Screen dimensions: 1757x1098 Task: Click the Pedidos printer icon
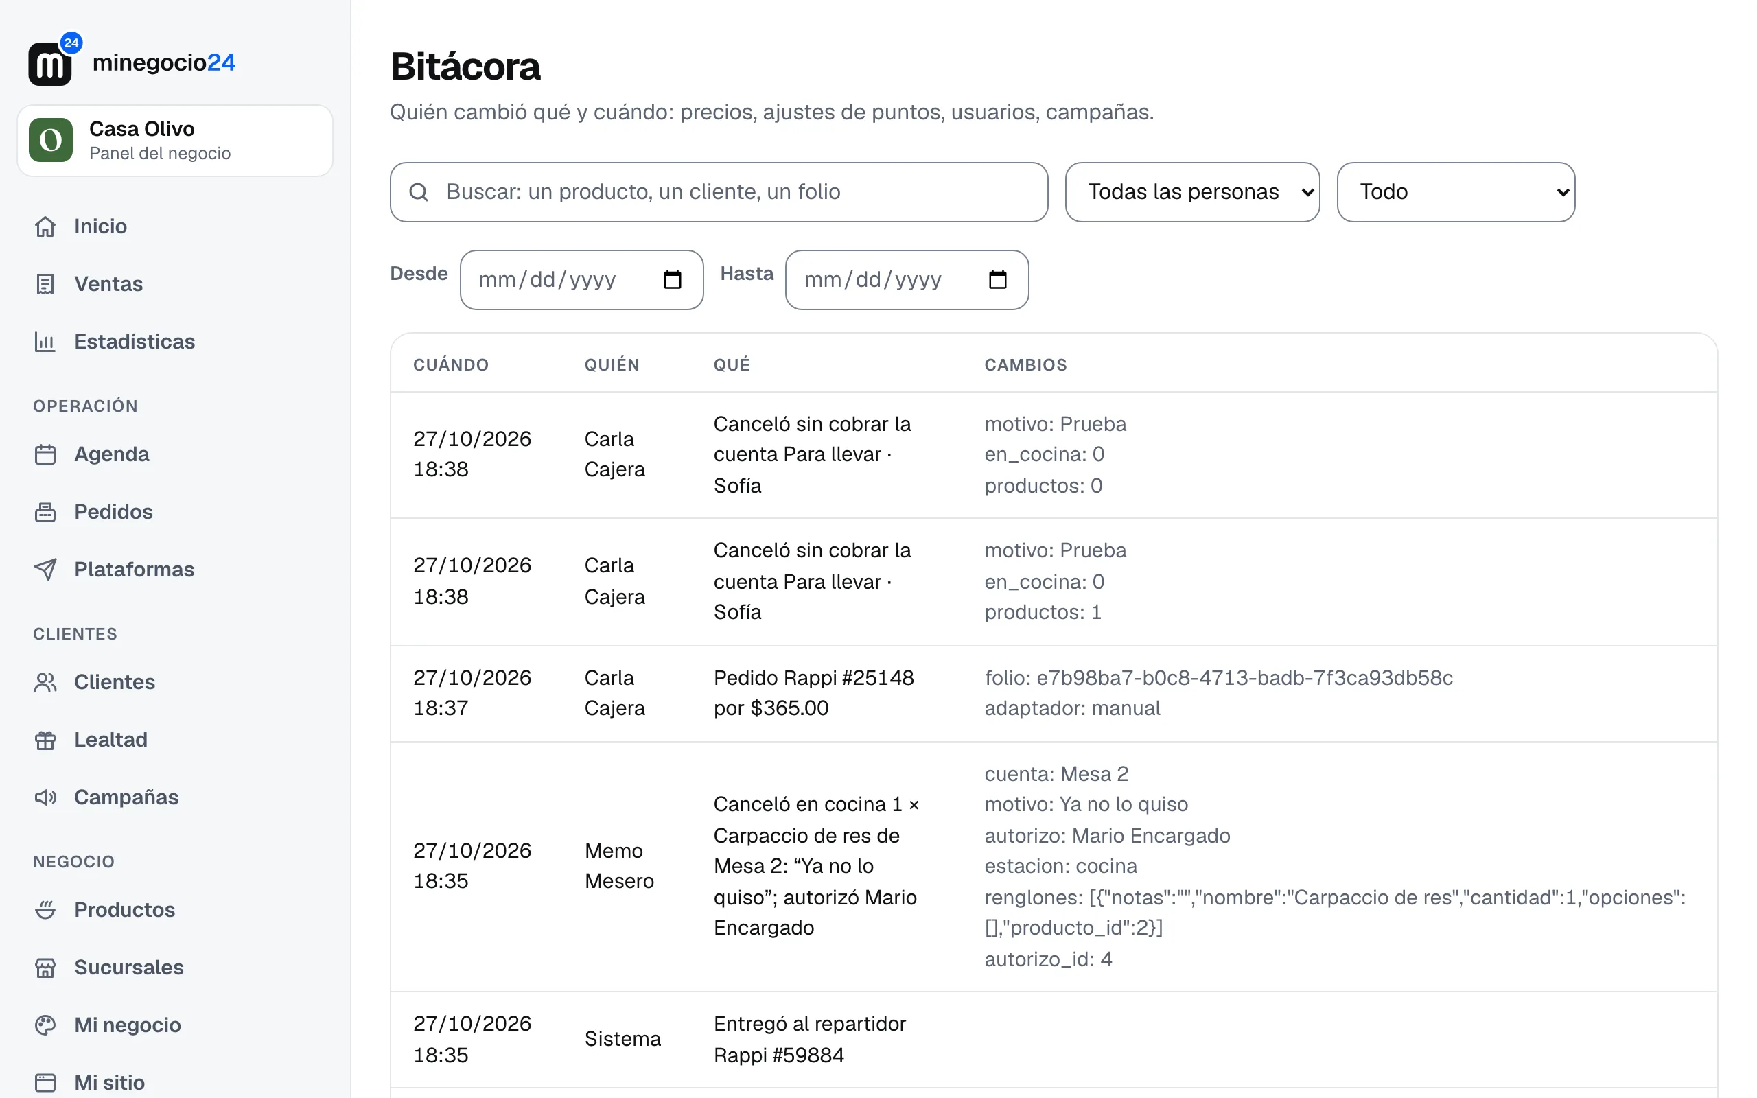[45, 512]
